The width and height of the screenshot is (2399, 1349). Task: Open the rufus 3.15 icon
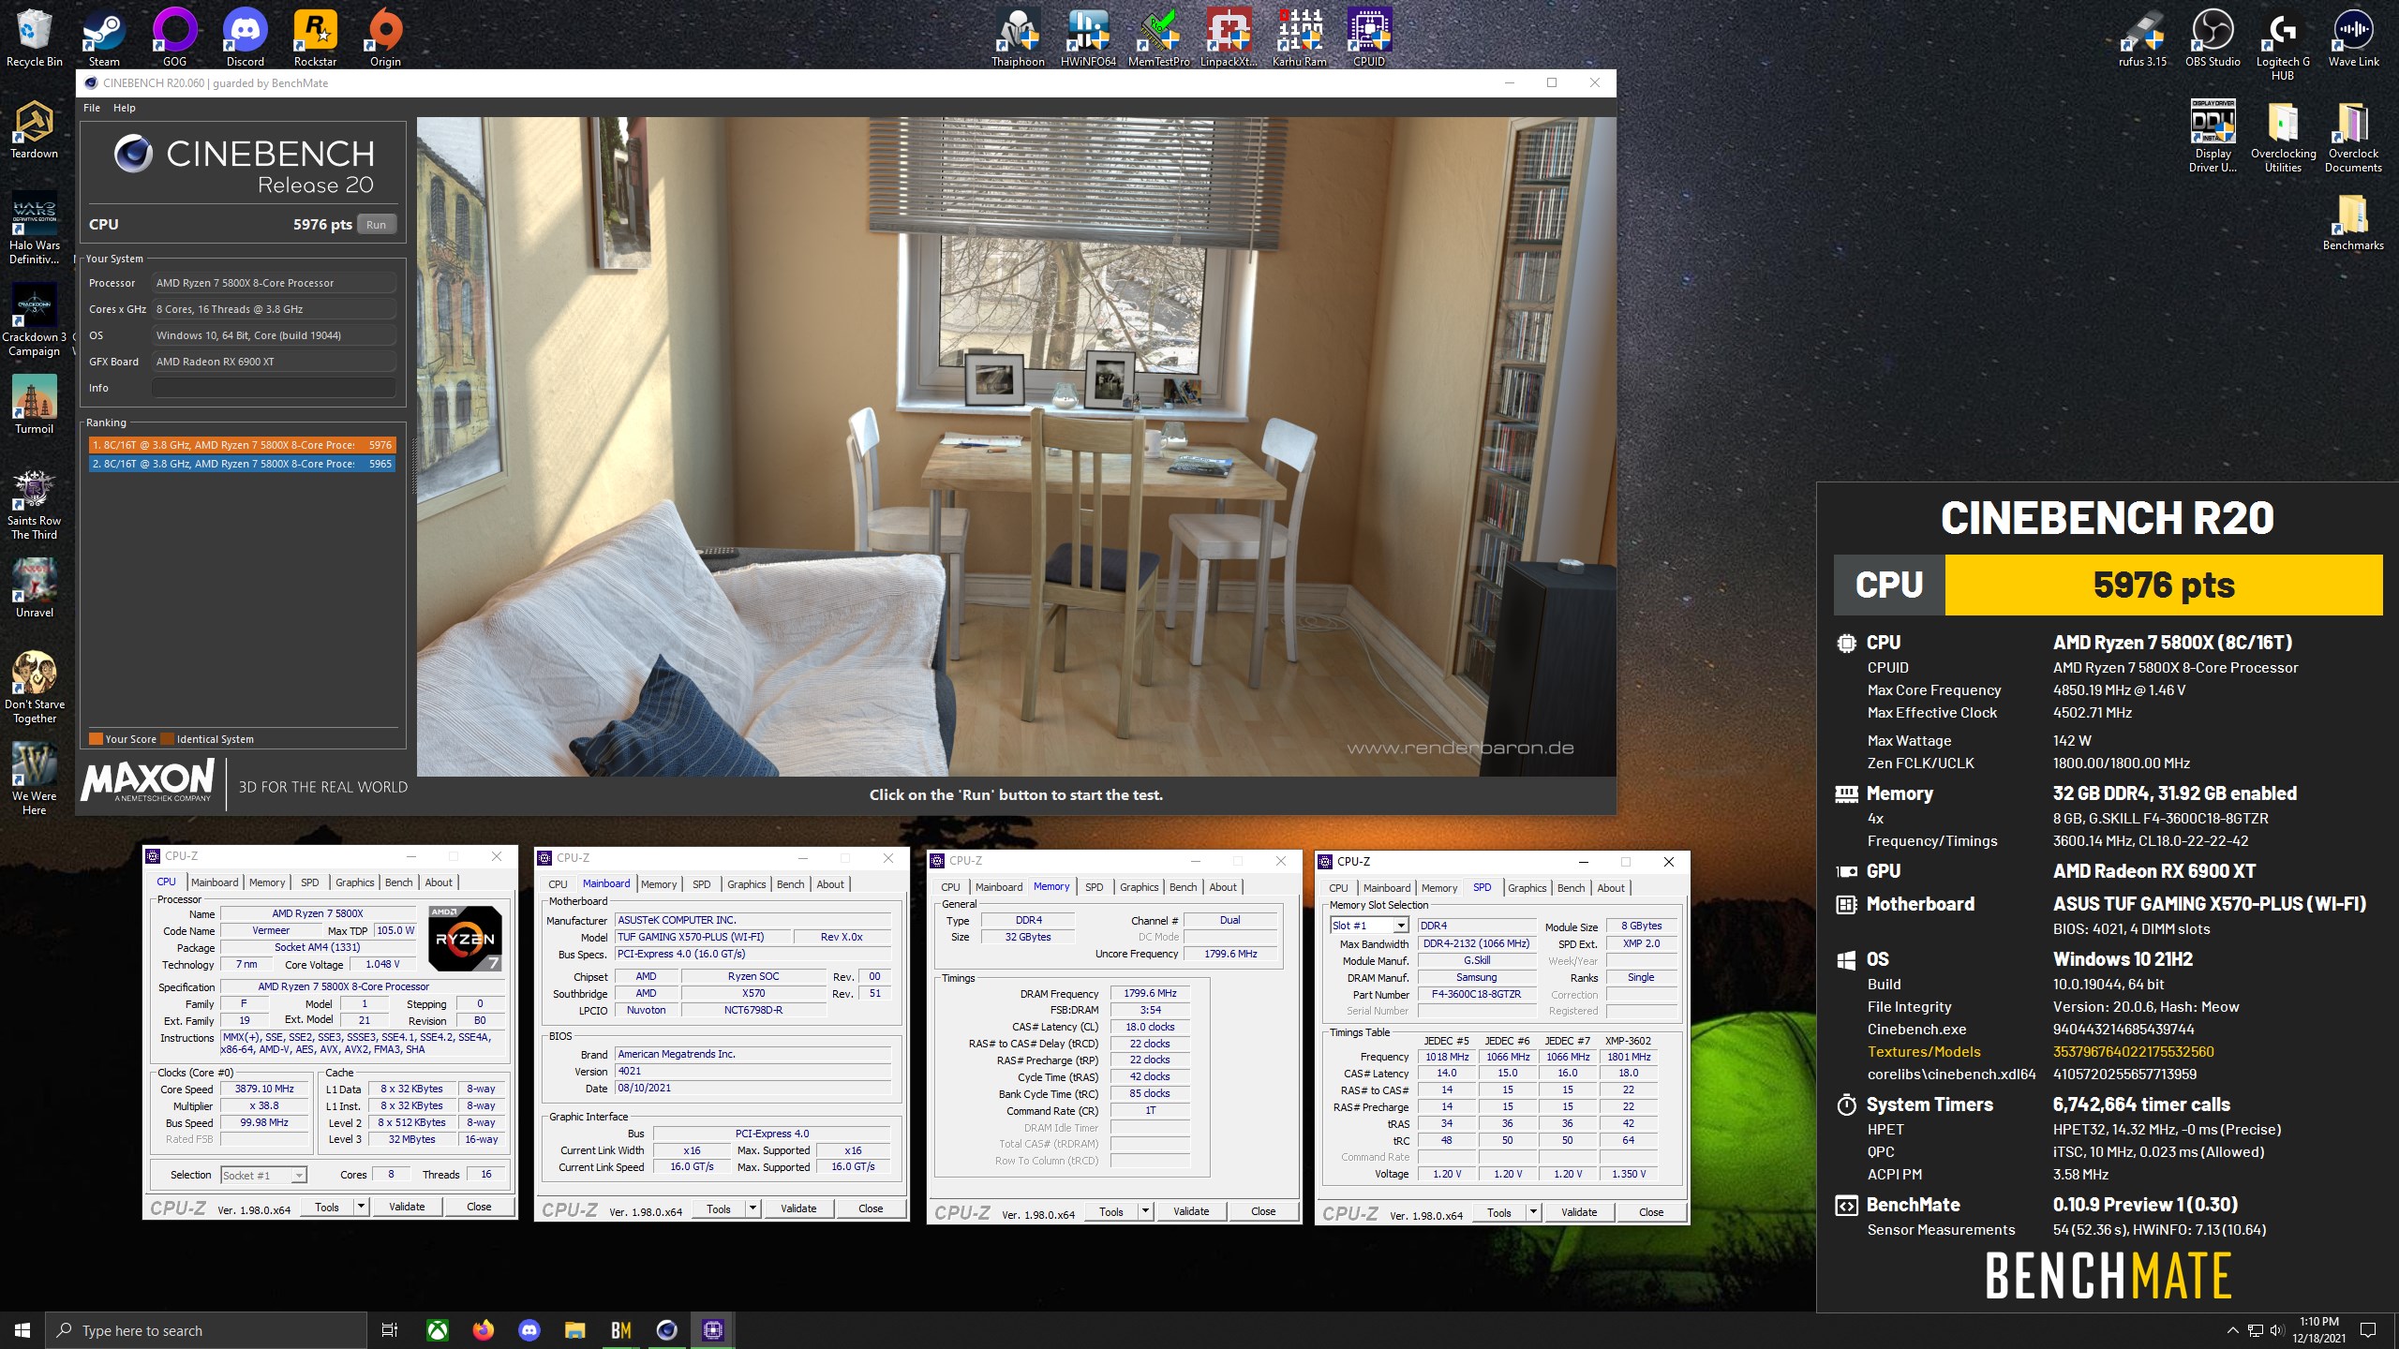coord(2142,38)
